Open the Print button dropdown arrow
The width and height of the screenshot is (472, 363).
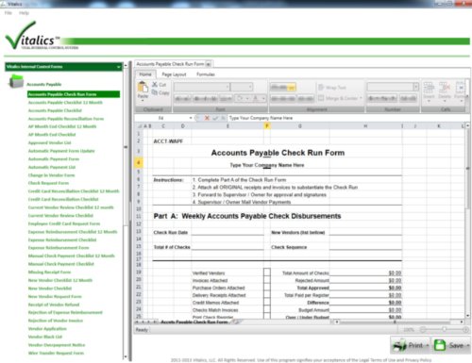point(428,345)
